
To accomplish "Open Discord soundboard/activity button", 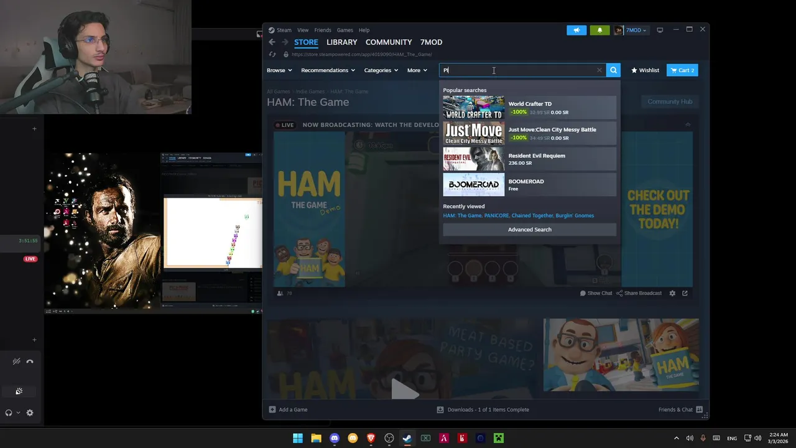I will [x=19, y=391].
